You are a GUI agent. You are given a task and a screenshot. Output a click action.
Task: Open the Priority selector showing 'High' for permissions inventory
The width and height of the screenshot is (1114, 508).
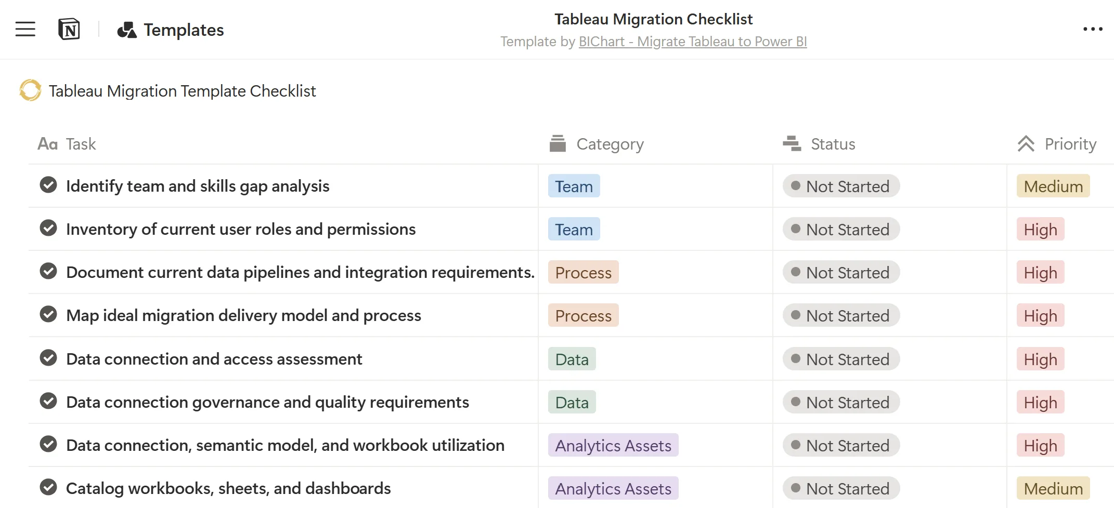(x=1040, y=229)
